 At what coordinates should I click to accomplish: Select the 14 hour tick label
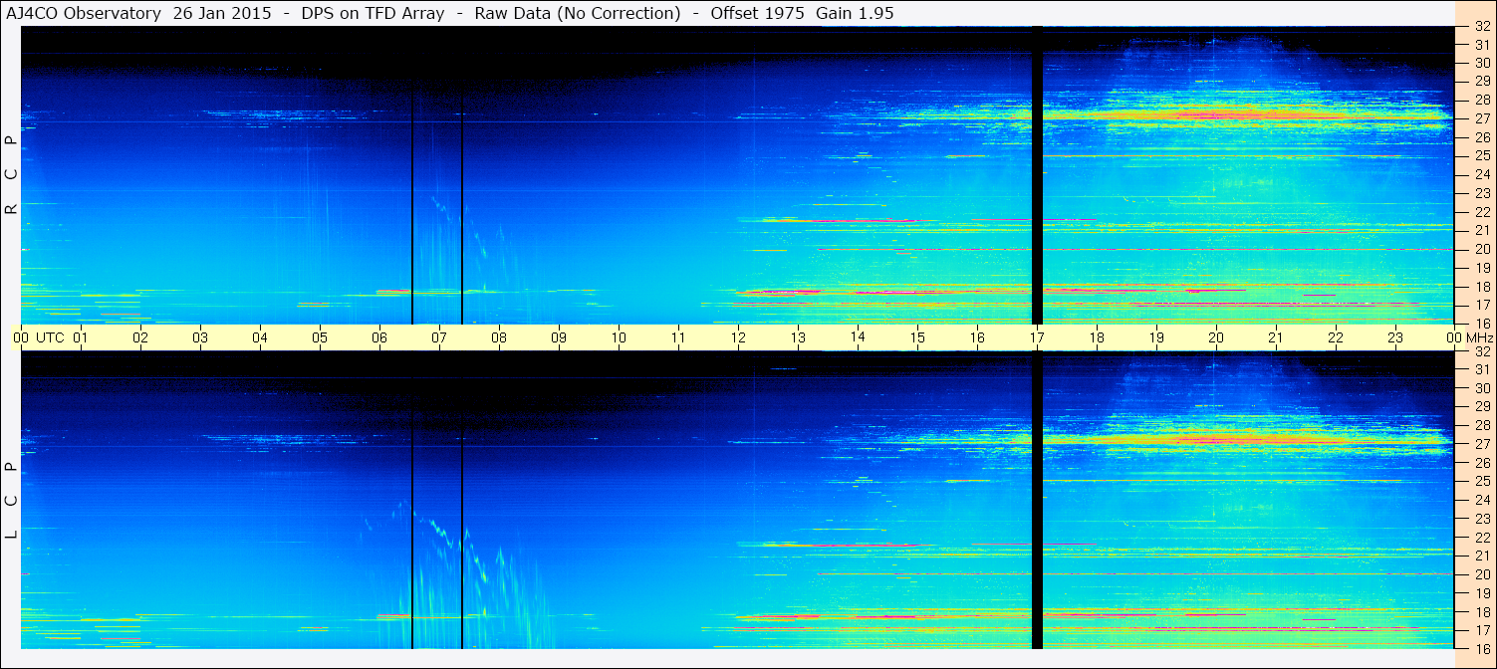pyautogui.click(x=858, y=336)
